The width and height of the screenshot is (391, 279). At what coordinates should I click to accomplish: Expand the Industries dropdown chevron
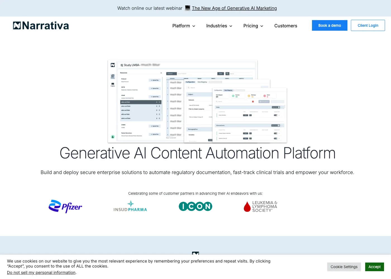click(231, 26)
